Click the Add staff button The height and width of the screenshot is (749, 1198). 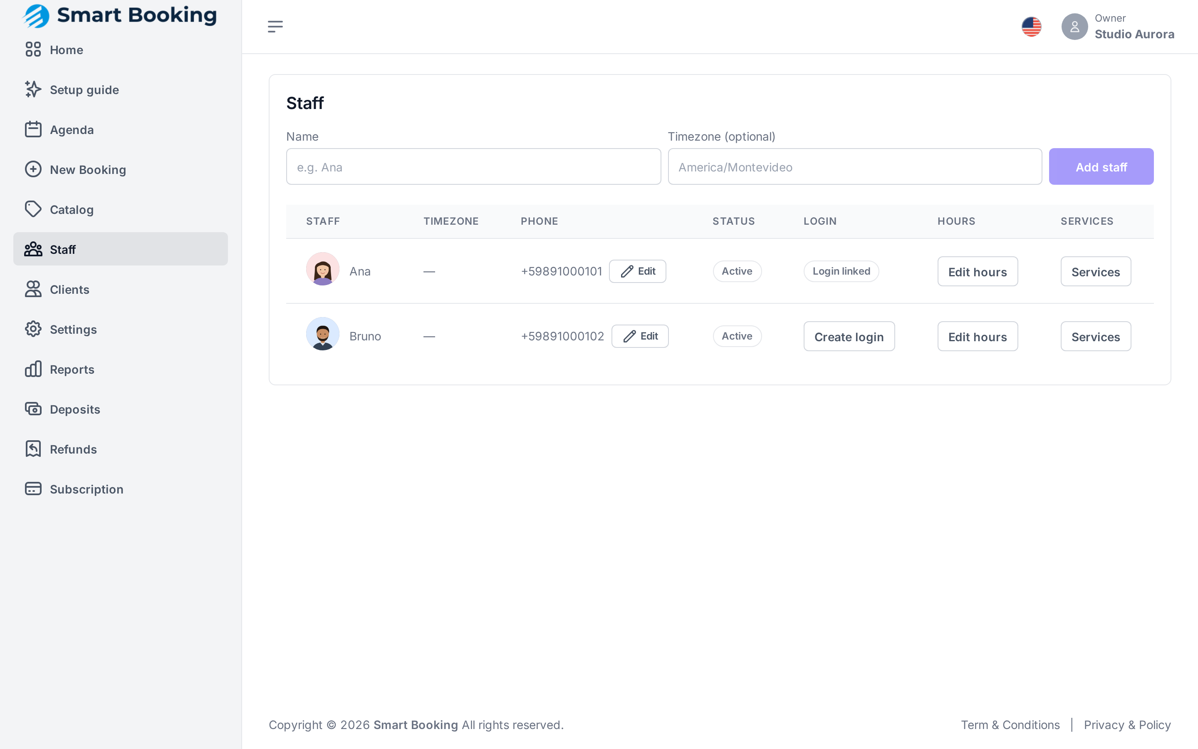coord(1101,167)
